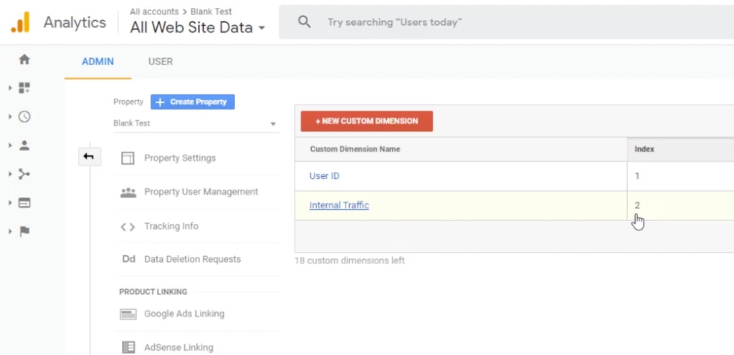Viewport: 734px width, 355px height.
Task: Open the Realtime clock icon
Action: point(24,117)
